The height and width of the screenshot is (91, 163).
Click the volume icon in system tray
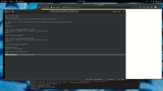[158, 1]
